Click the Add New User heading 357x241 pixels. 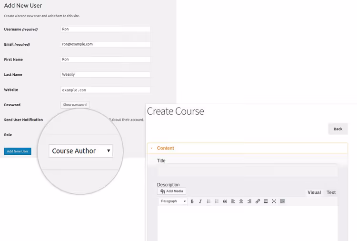[23, 5]
